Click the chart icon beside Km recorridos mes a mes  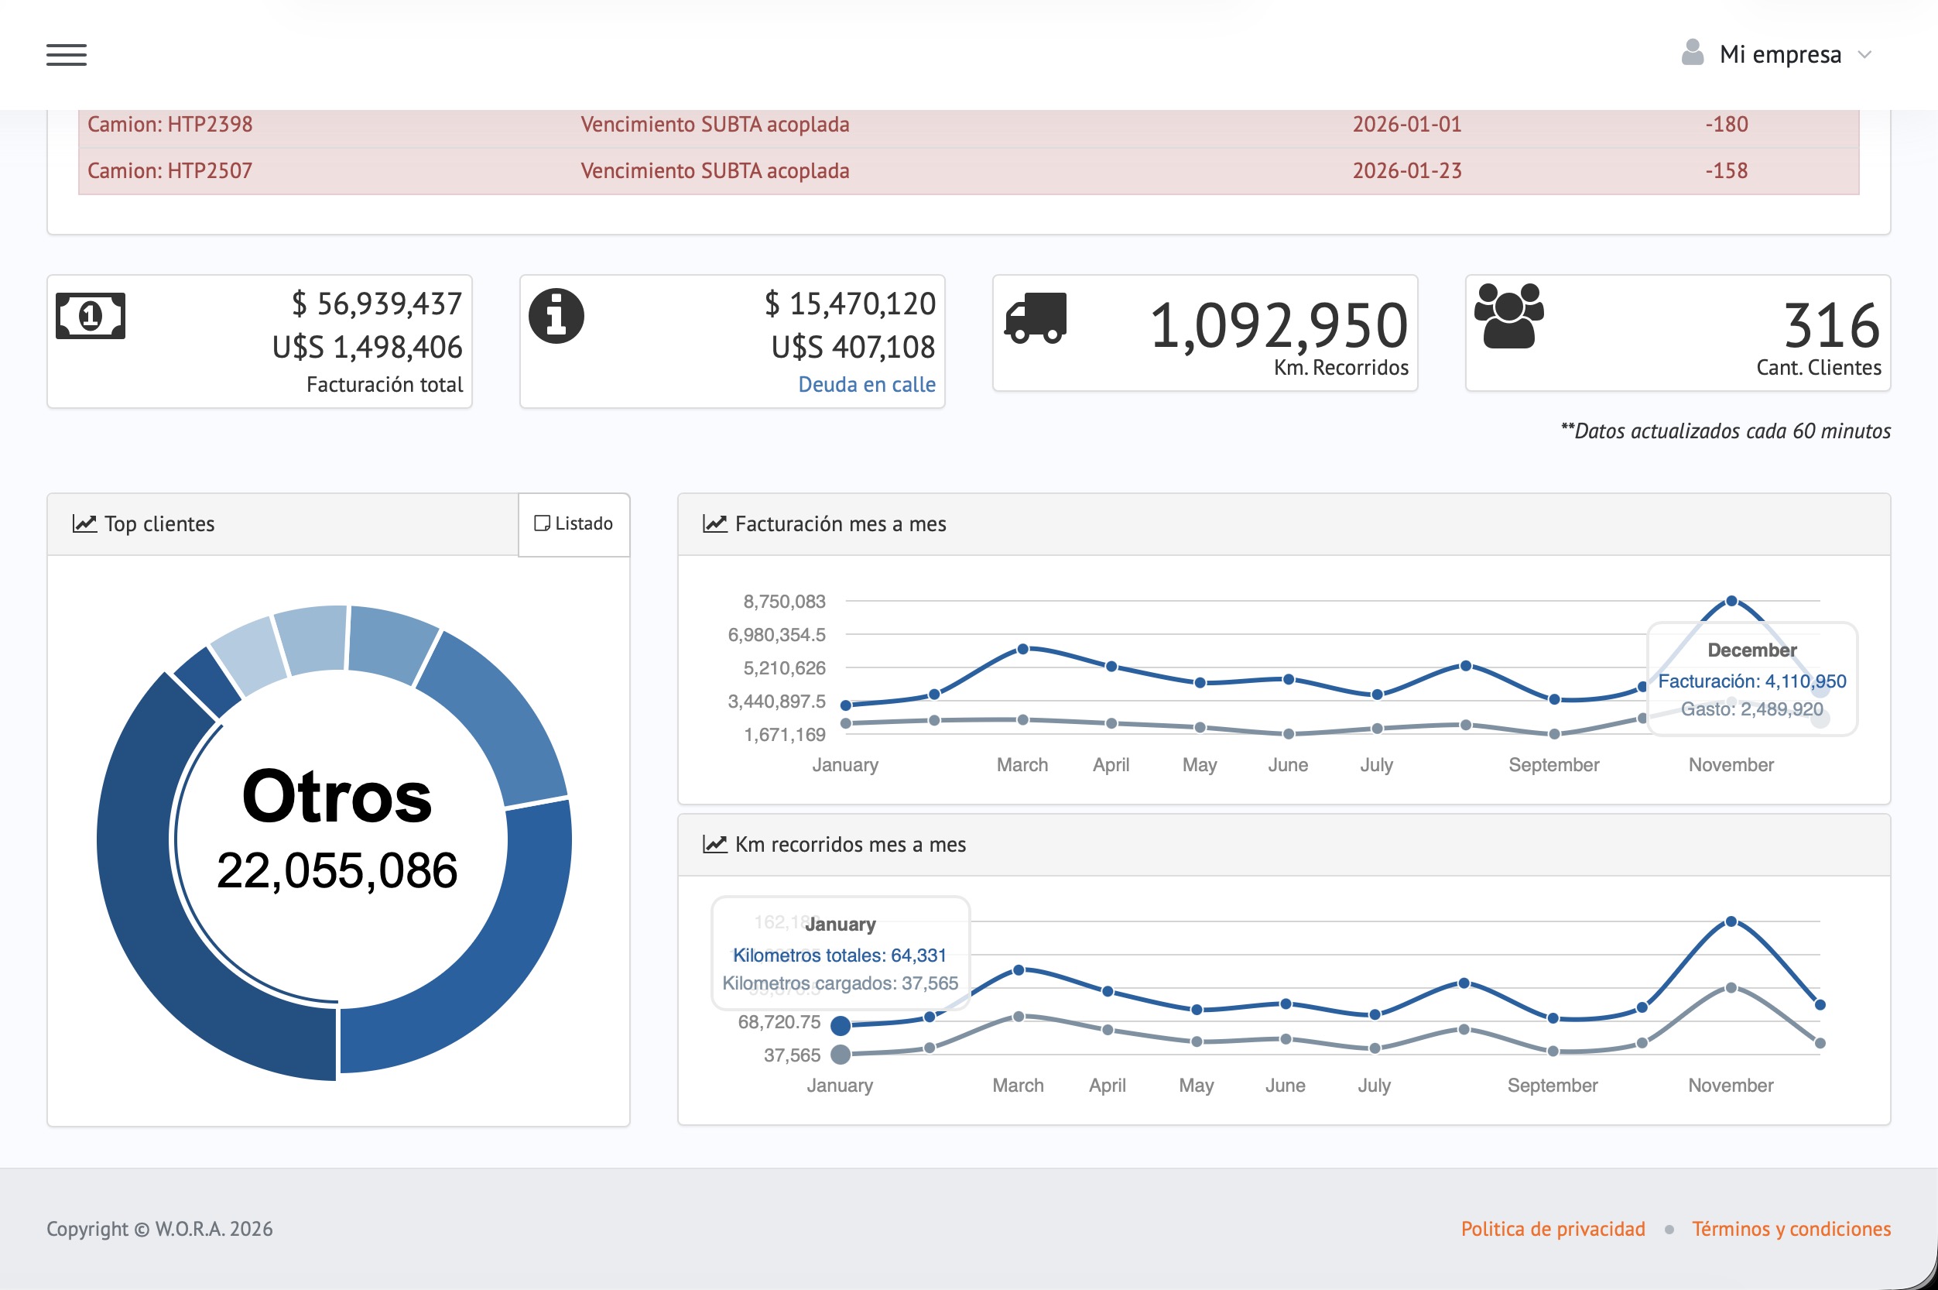point(715,844)
